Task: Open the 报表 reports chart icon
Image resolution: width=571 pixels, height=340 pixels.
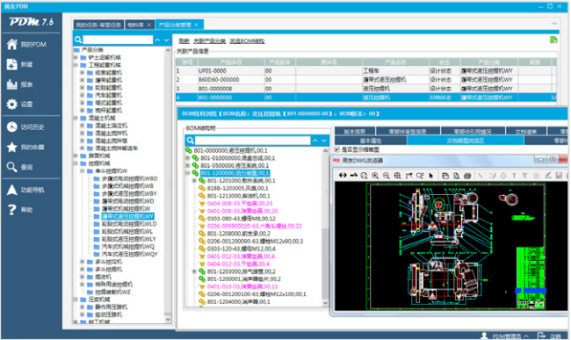Action: (11, 84)
